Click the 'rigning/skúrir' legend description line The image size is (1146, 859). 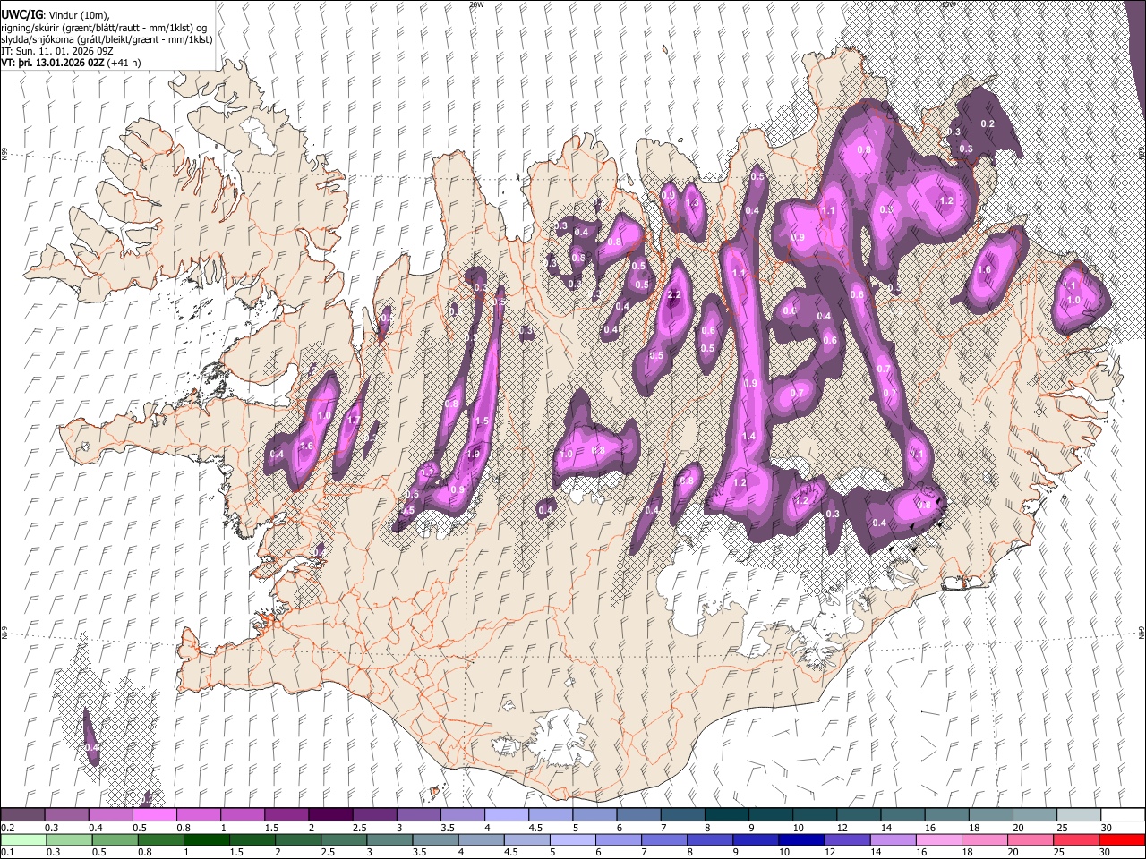(x=104, y=27)
